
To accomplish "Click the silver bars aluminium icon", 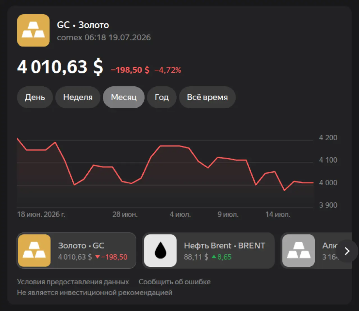I will [x=299, y=250].
